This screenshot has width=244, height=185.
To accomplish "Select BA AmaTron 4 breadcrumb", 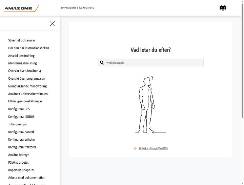I will tap(86, 8).
